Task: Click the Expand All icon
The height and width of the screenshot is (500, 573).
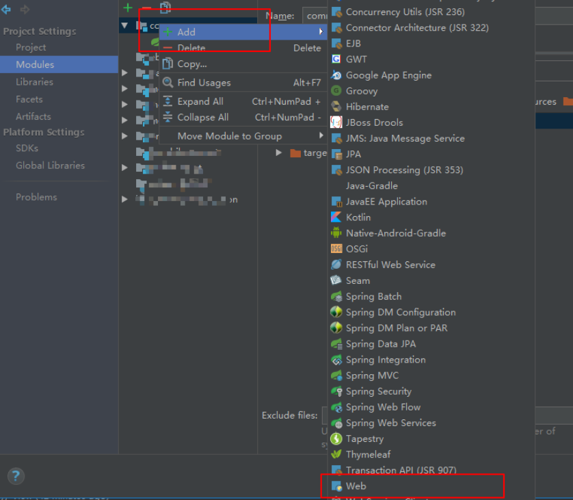Action: (168, 101)
